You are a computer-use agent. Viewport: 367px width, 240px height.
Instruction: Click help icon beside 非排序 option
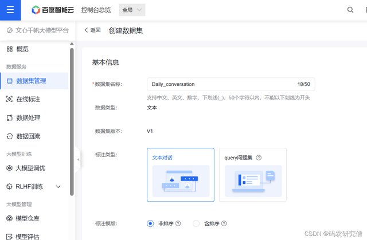click(178, 223)
